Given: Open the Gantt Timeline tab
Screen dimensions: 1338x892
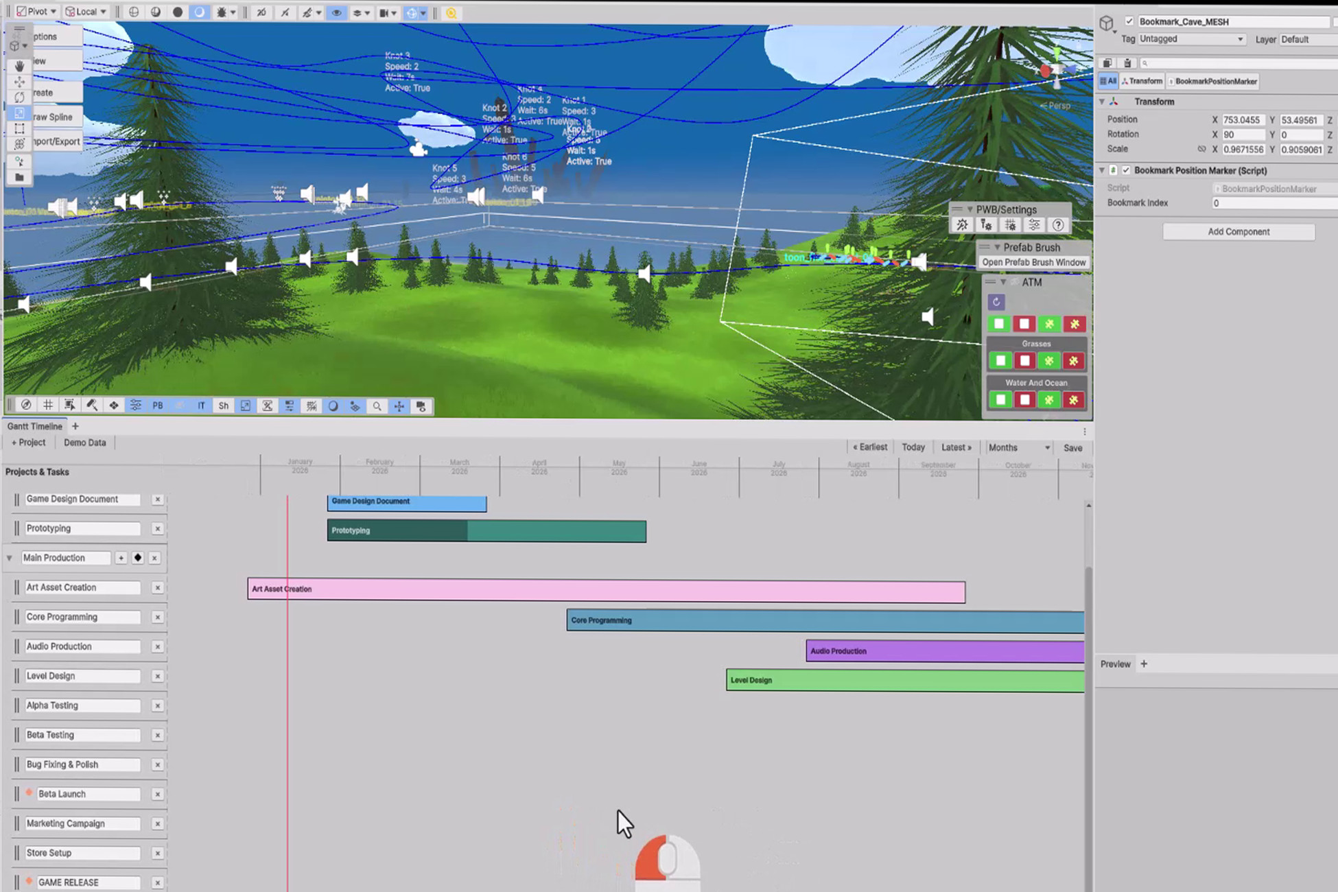Looking at the screenshot, I should (34, 426).
